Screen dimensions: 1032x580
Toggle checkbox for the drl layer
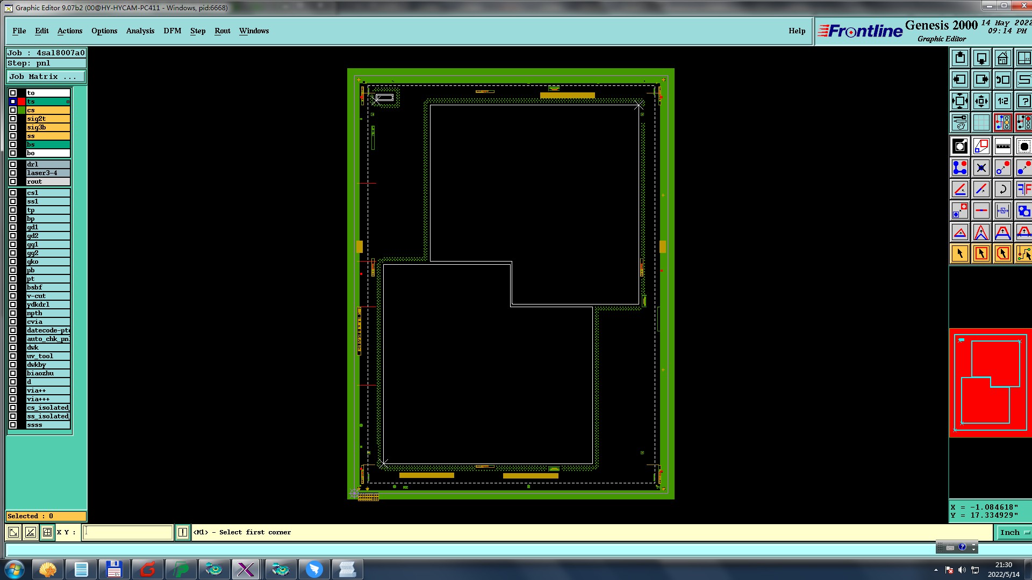[x=13, y=164]
